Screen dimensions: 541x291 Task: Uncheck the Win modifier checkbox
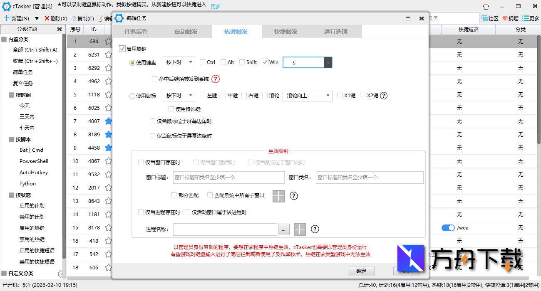(265, 62)
